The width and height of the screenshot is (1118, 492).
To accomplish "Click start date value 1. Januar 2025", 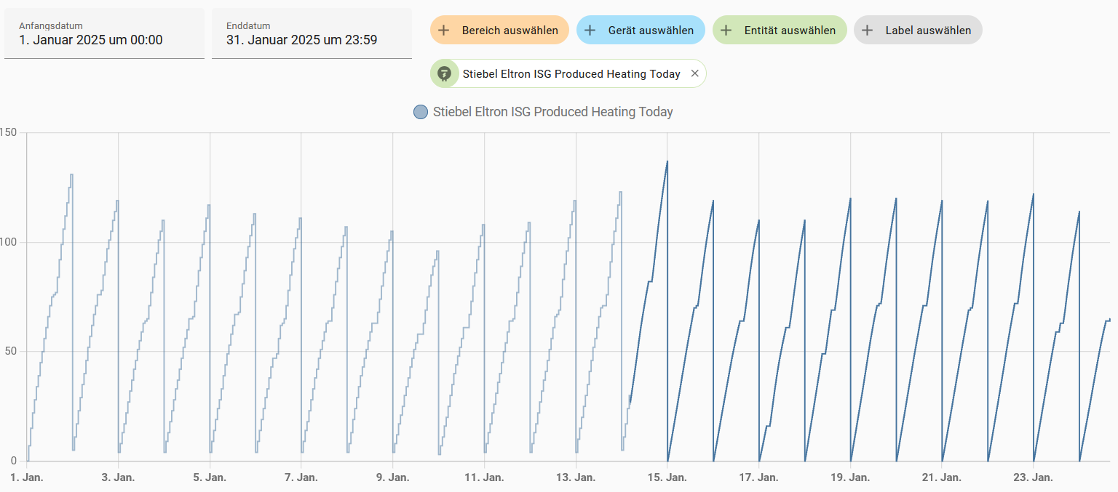I will (91, 40).
